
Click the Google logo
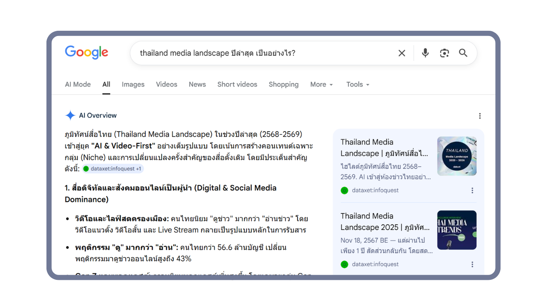[86, 52]
